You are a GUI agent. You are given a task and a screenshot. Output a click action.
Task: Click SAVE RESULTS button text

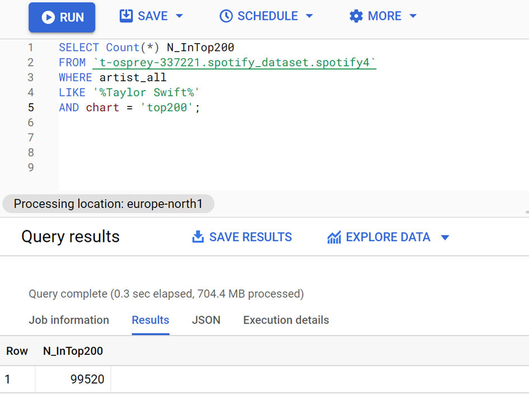(250, 237)
